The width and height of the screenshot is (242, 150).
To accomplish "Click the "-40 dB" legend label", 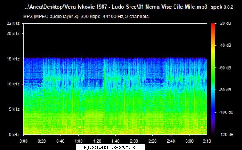I will click(x=225, y=46).
